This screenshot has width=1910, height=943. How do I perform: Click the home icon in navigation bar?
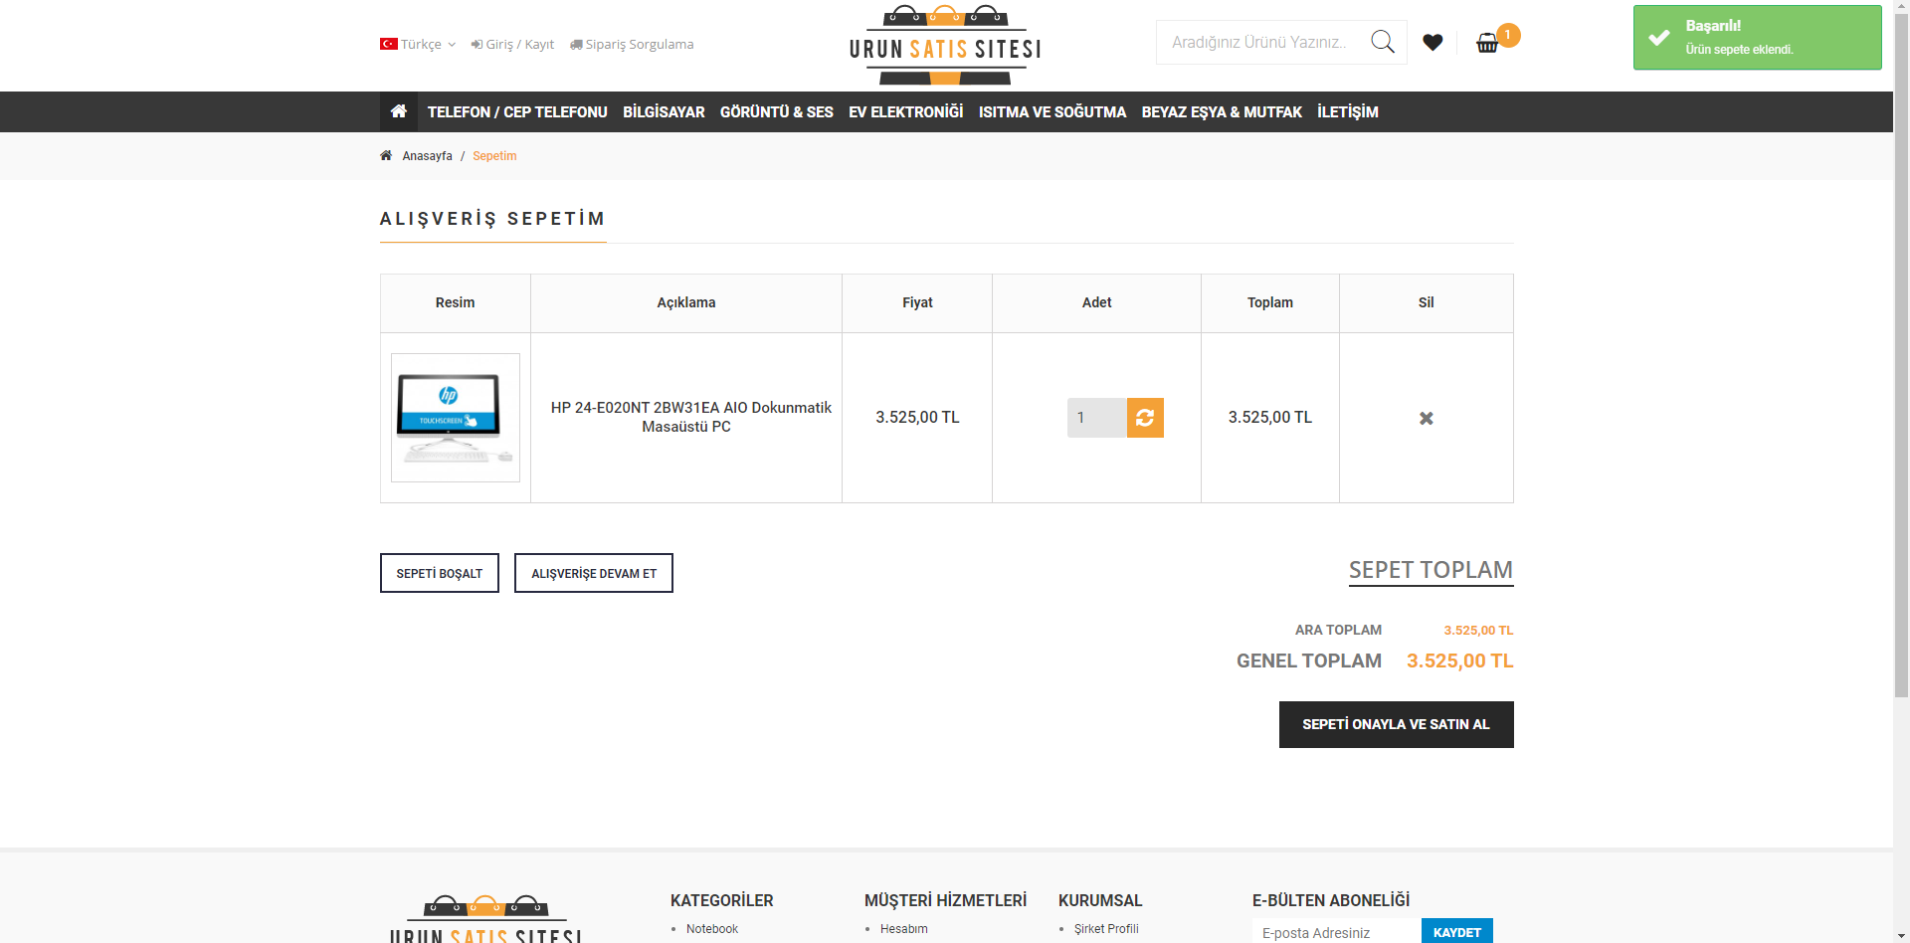[399, 111]
